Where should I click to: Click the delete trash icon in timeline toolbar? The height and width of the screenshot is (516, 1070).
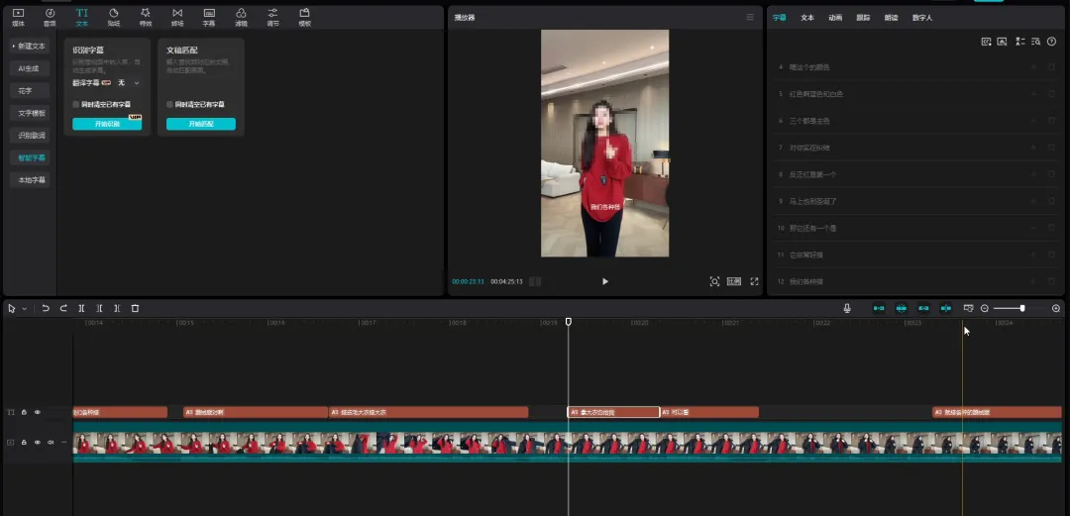click(136, 308)
